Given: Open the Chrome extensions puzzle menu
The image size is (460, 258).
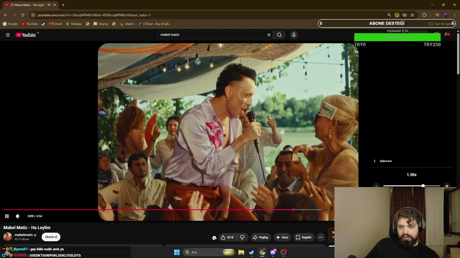Looking at the screenshot, I should coord(424,15).
